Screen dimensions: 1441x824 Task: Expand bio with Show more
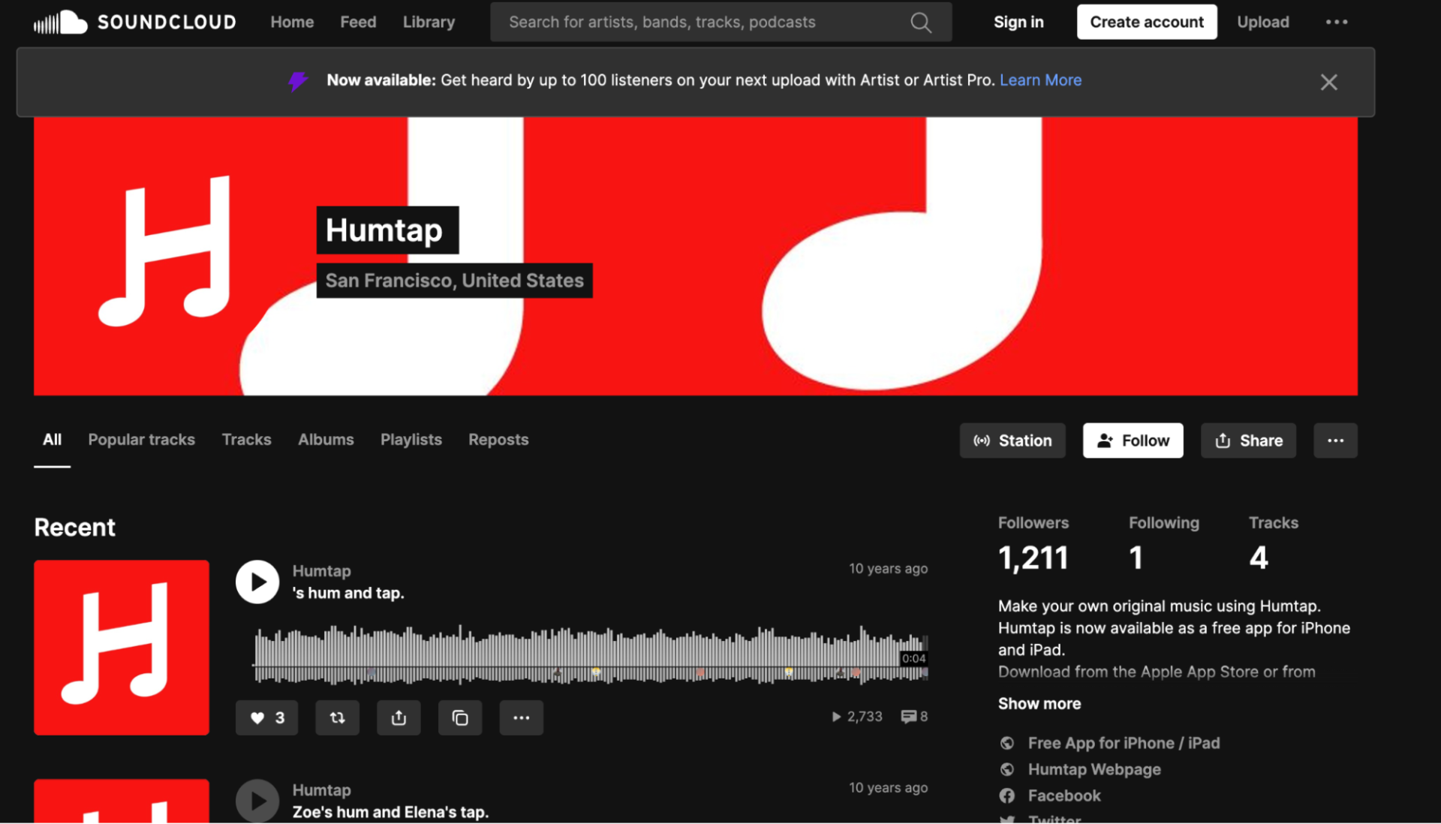point(1039,704)
